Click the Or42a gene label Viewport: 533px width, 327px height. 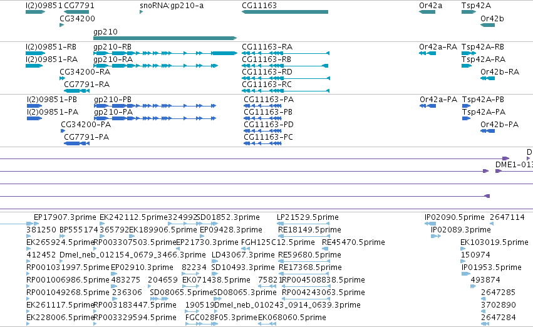(x=431, y=6)
